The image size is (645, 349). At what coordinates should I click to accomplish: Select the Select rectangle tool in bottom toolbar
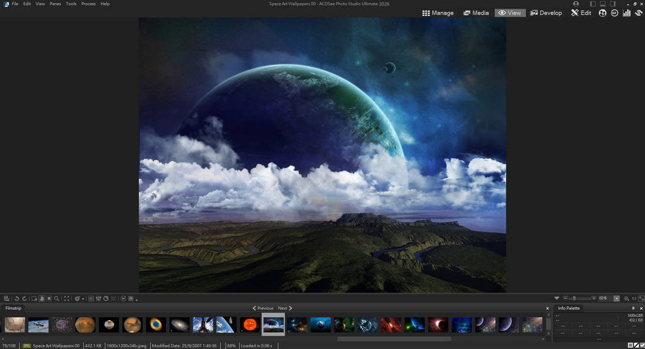pyautogui.click(x=50, y=298)
